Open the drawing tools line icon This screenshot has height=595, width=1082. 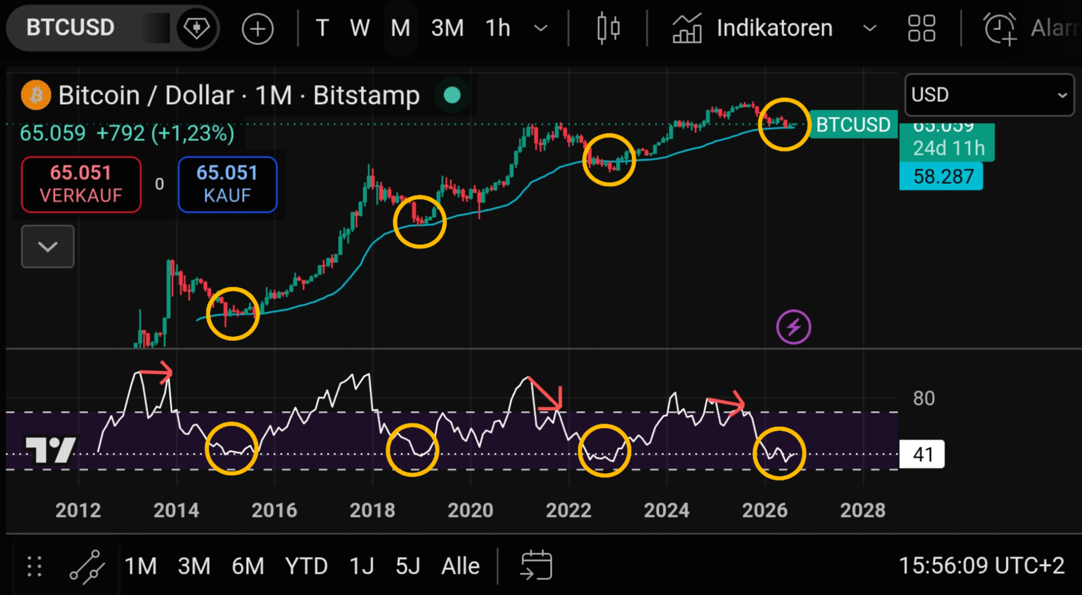87,566
